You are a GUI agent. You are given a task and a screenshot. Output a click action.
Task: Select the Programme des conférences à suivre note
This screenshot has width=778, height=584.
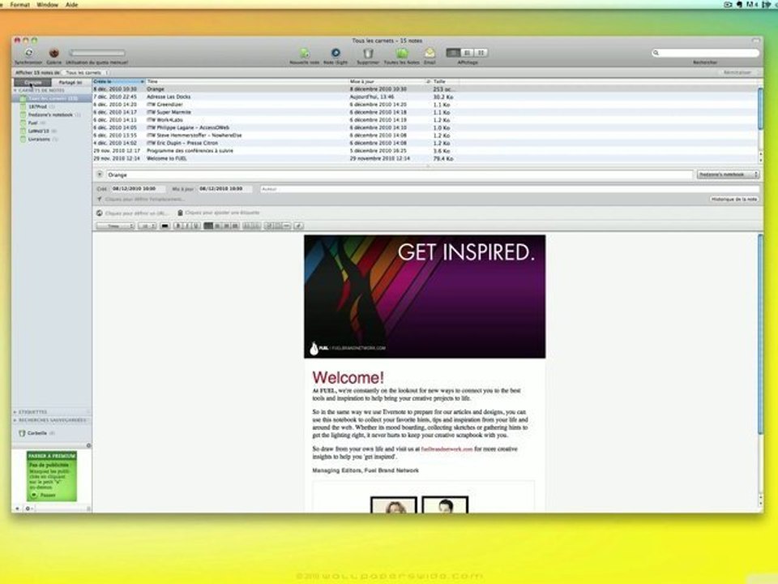tap(425, 151)
